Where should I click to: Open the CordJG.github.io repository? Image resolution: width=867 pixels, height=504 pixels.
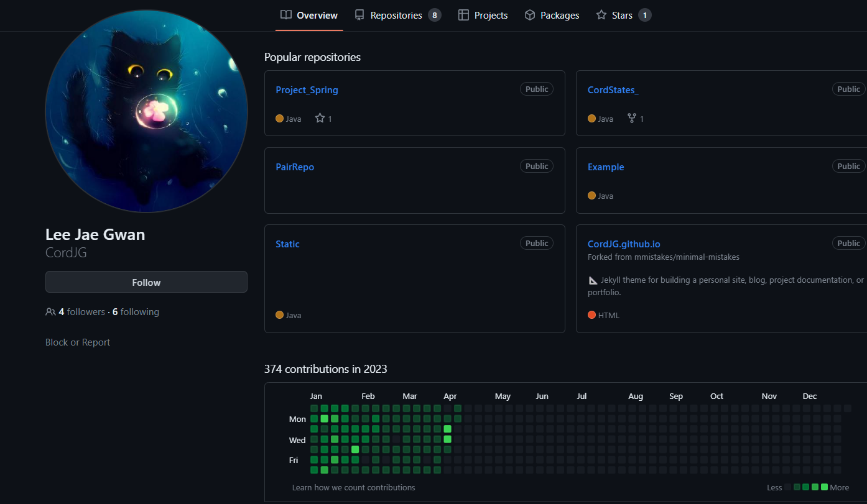pyautogui.click(x=624, y=244)
